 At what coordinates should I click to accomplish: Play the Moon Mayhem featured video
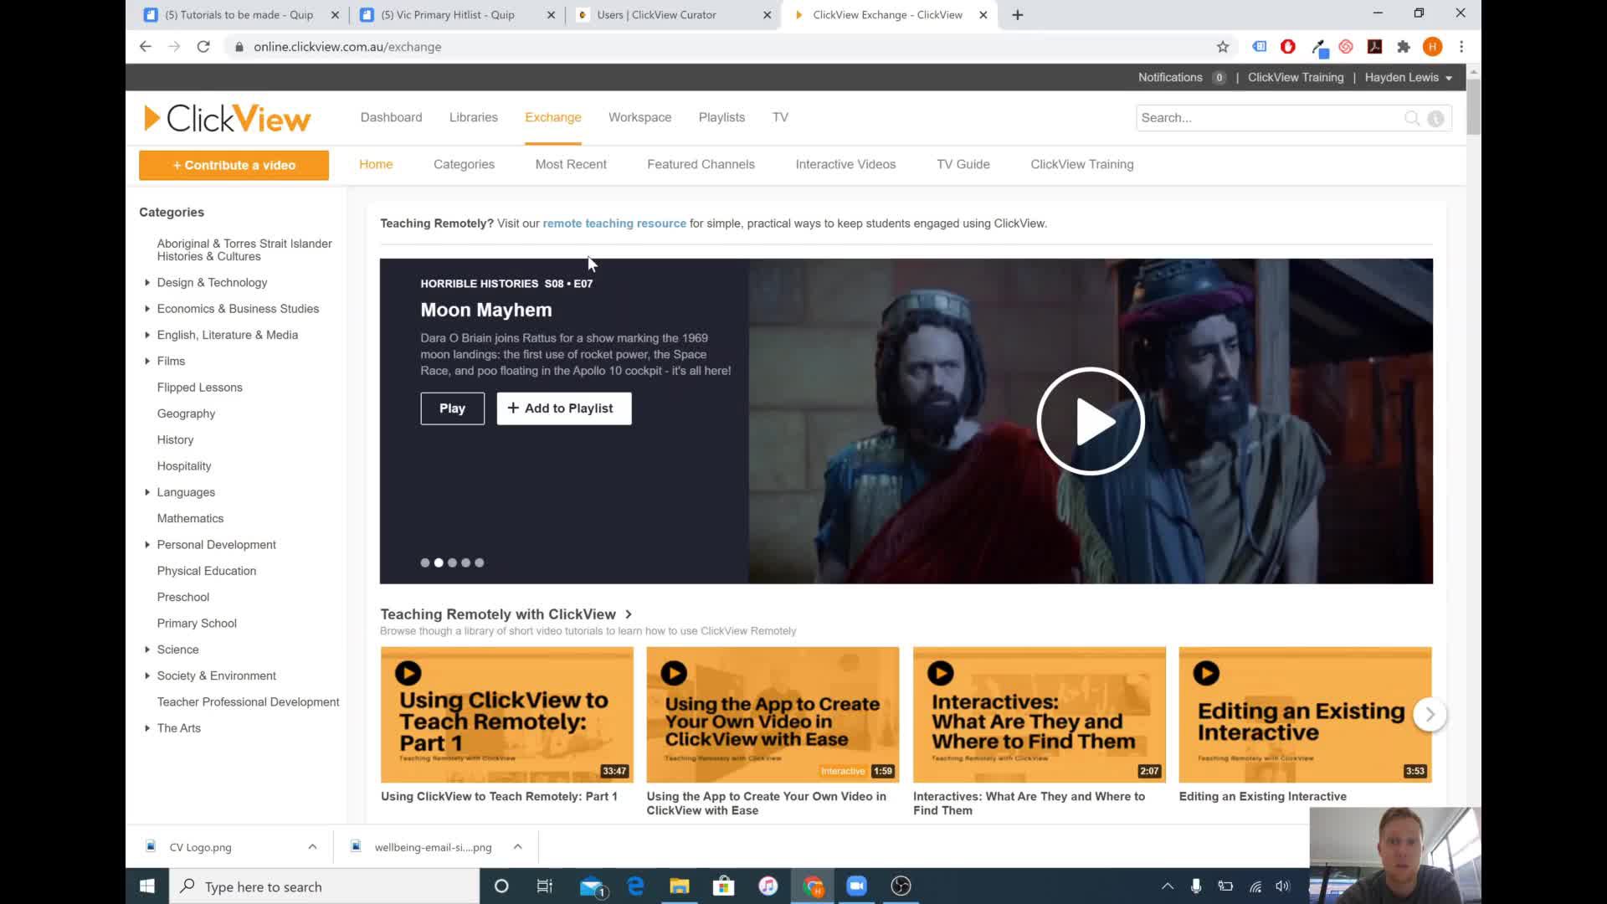click(1090, 421)
